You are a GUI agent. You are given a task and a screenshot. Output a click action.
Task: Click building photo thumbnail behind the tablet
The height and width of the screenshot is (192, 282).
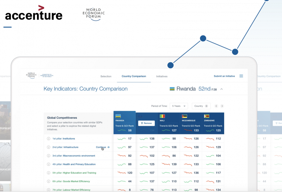pyautogui.click(x=5, y=120)
